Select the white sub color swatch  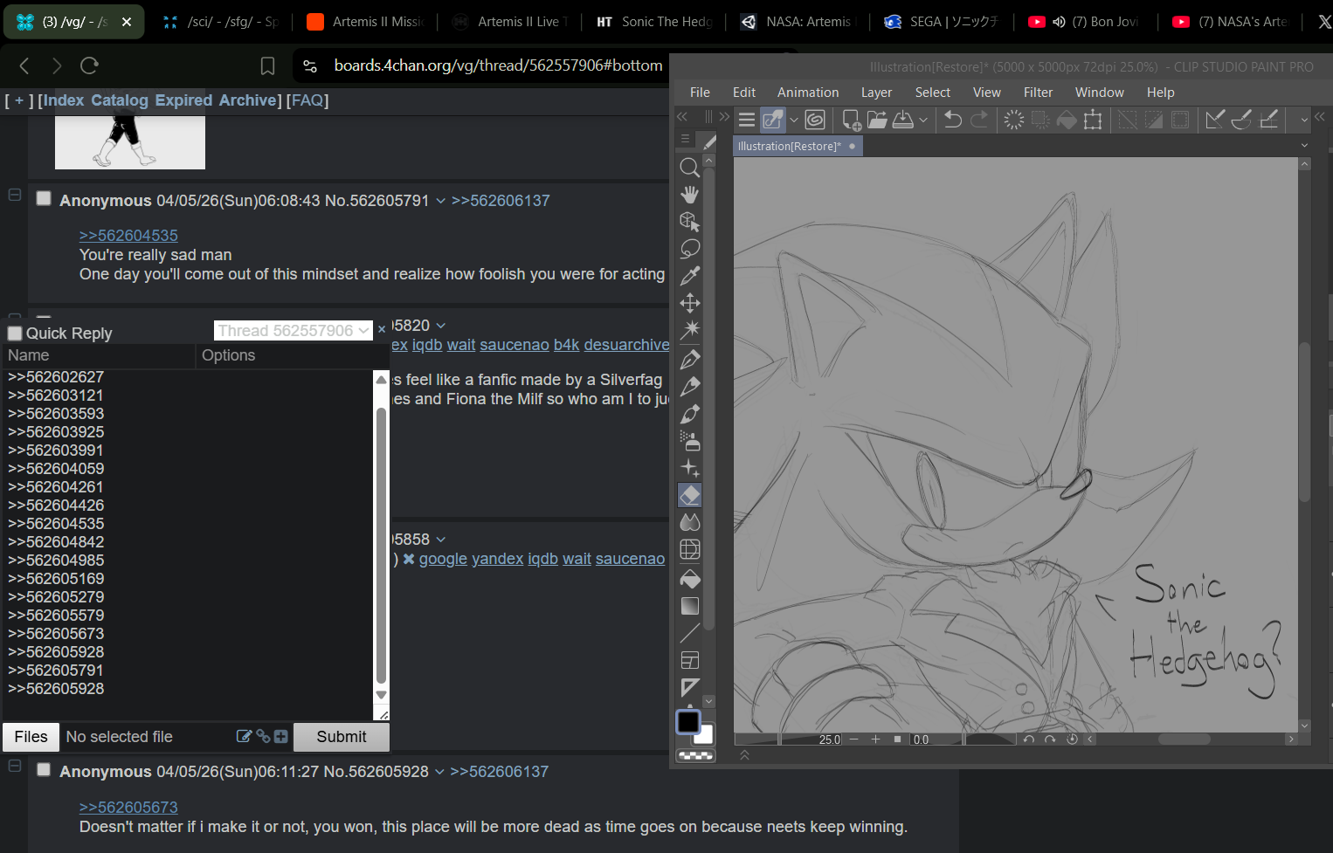click(x=705, y=735)
